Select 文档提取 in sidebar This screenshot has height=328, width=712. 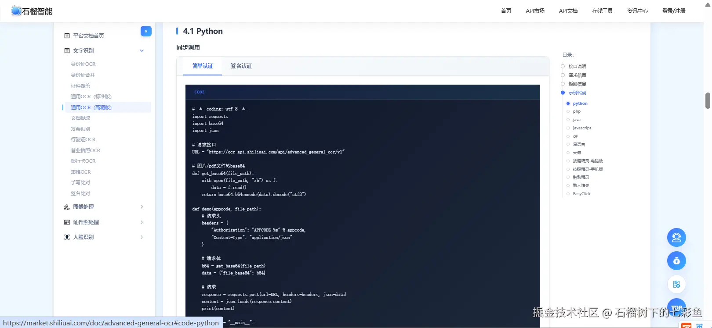click(80, 118)
